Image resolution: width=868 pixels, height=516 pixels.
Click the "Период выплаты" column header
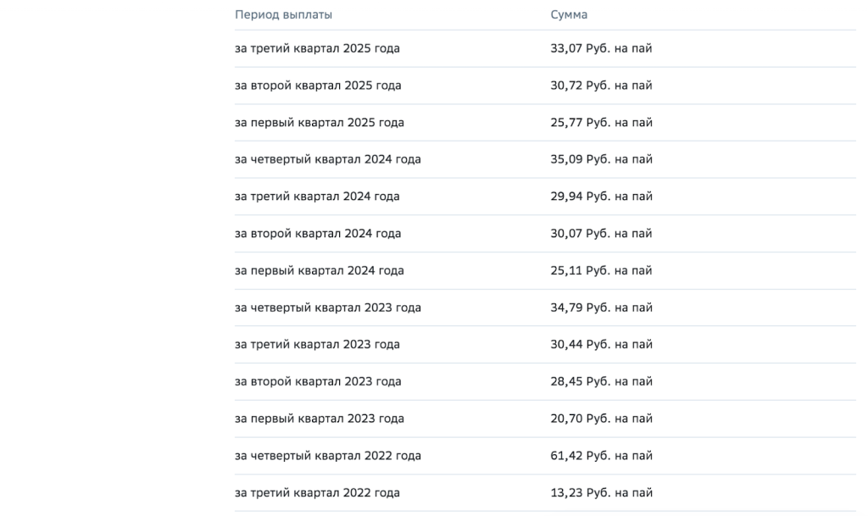(283, 14)
